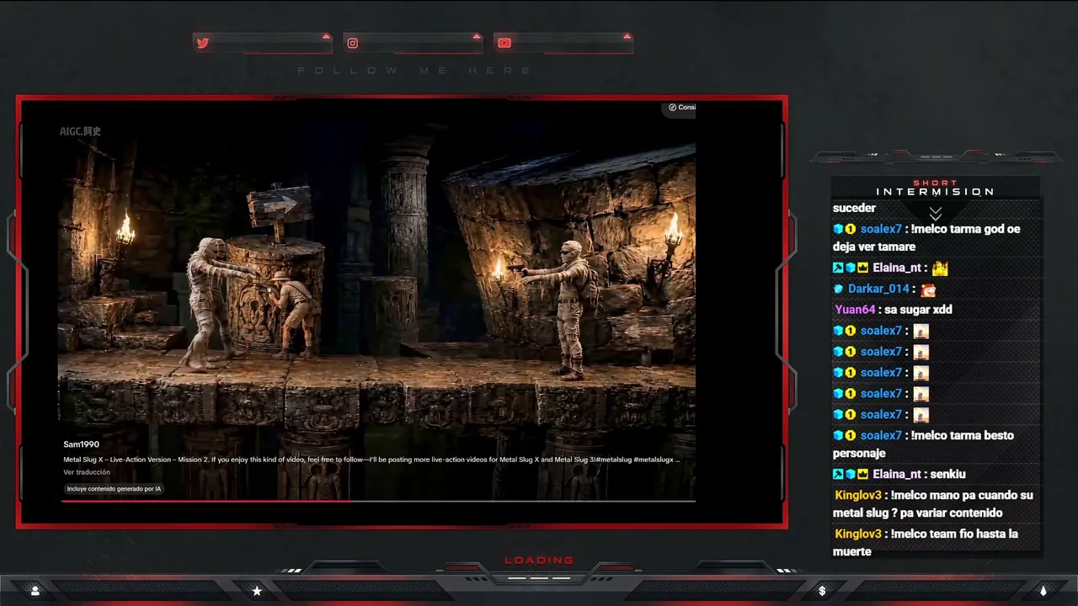Open Kinglov3's name on 'metal slug' message
Screen dimensions: 1078x606
(858, 496)
